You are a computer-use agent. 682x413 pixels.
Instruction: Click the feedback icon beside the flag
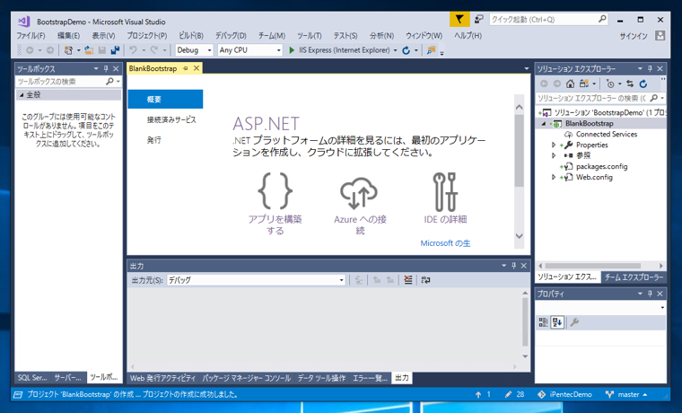pos(479,19)
